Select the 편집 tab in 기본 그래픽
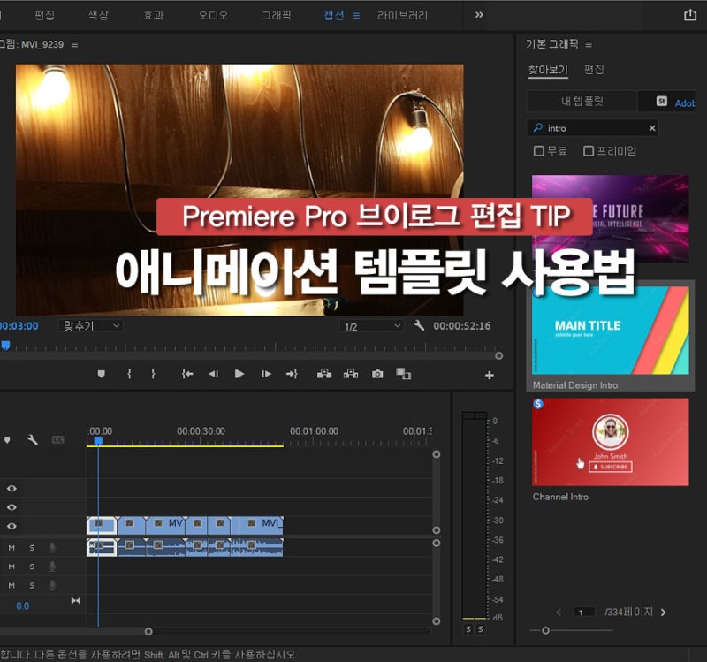The height and width of the screenshot is (662, 707). click(x=594, y=70)
